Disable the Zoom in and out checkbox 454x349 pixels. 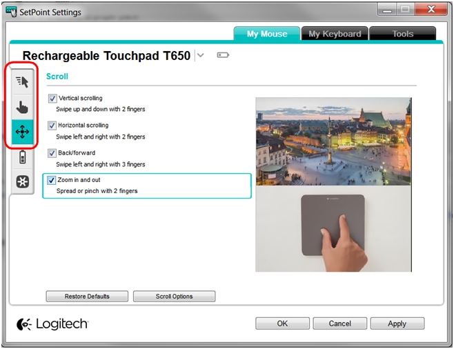tap(51, 180)
